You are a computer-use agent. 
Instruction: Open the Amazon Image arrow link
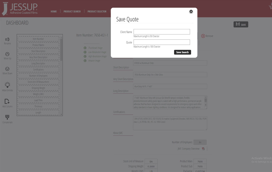pos(85,61)
